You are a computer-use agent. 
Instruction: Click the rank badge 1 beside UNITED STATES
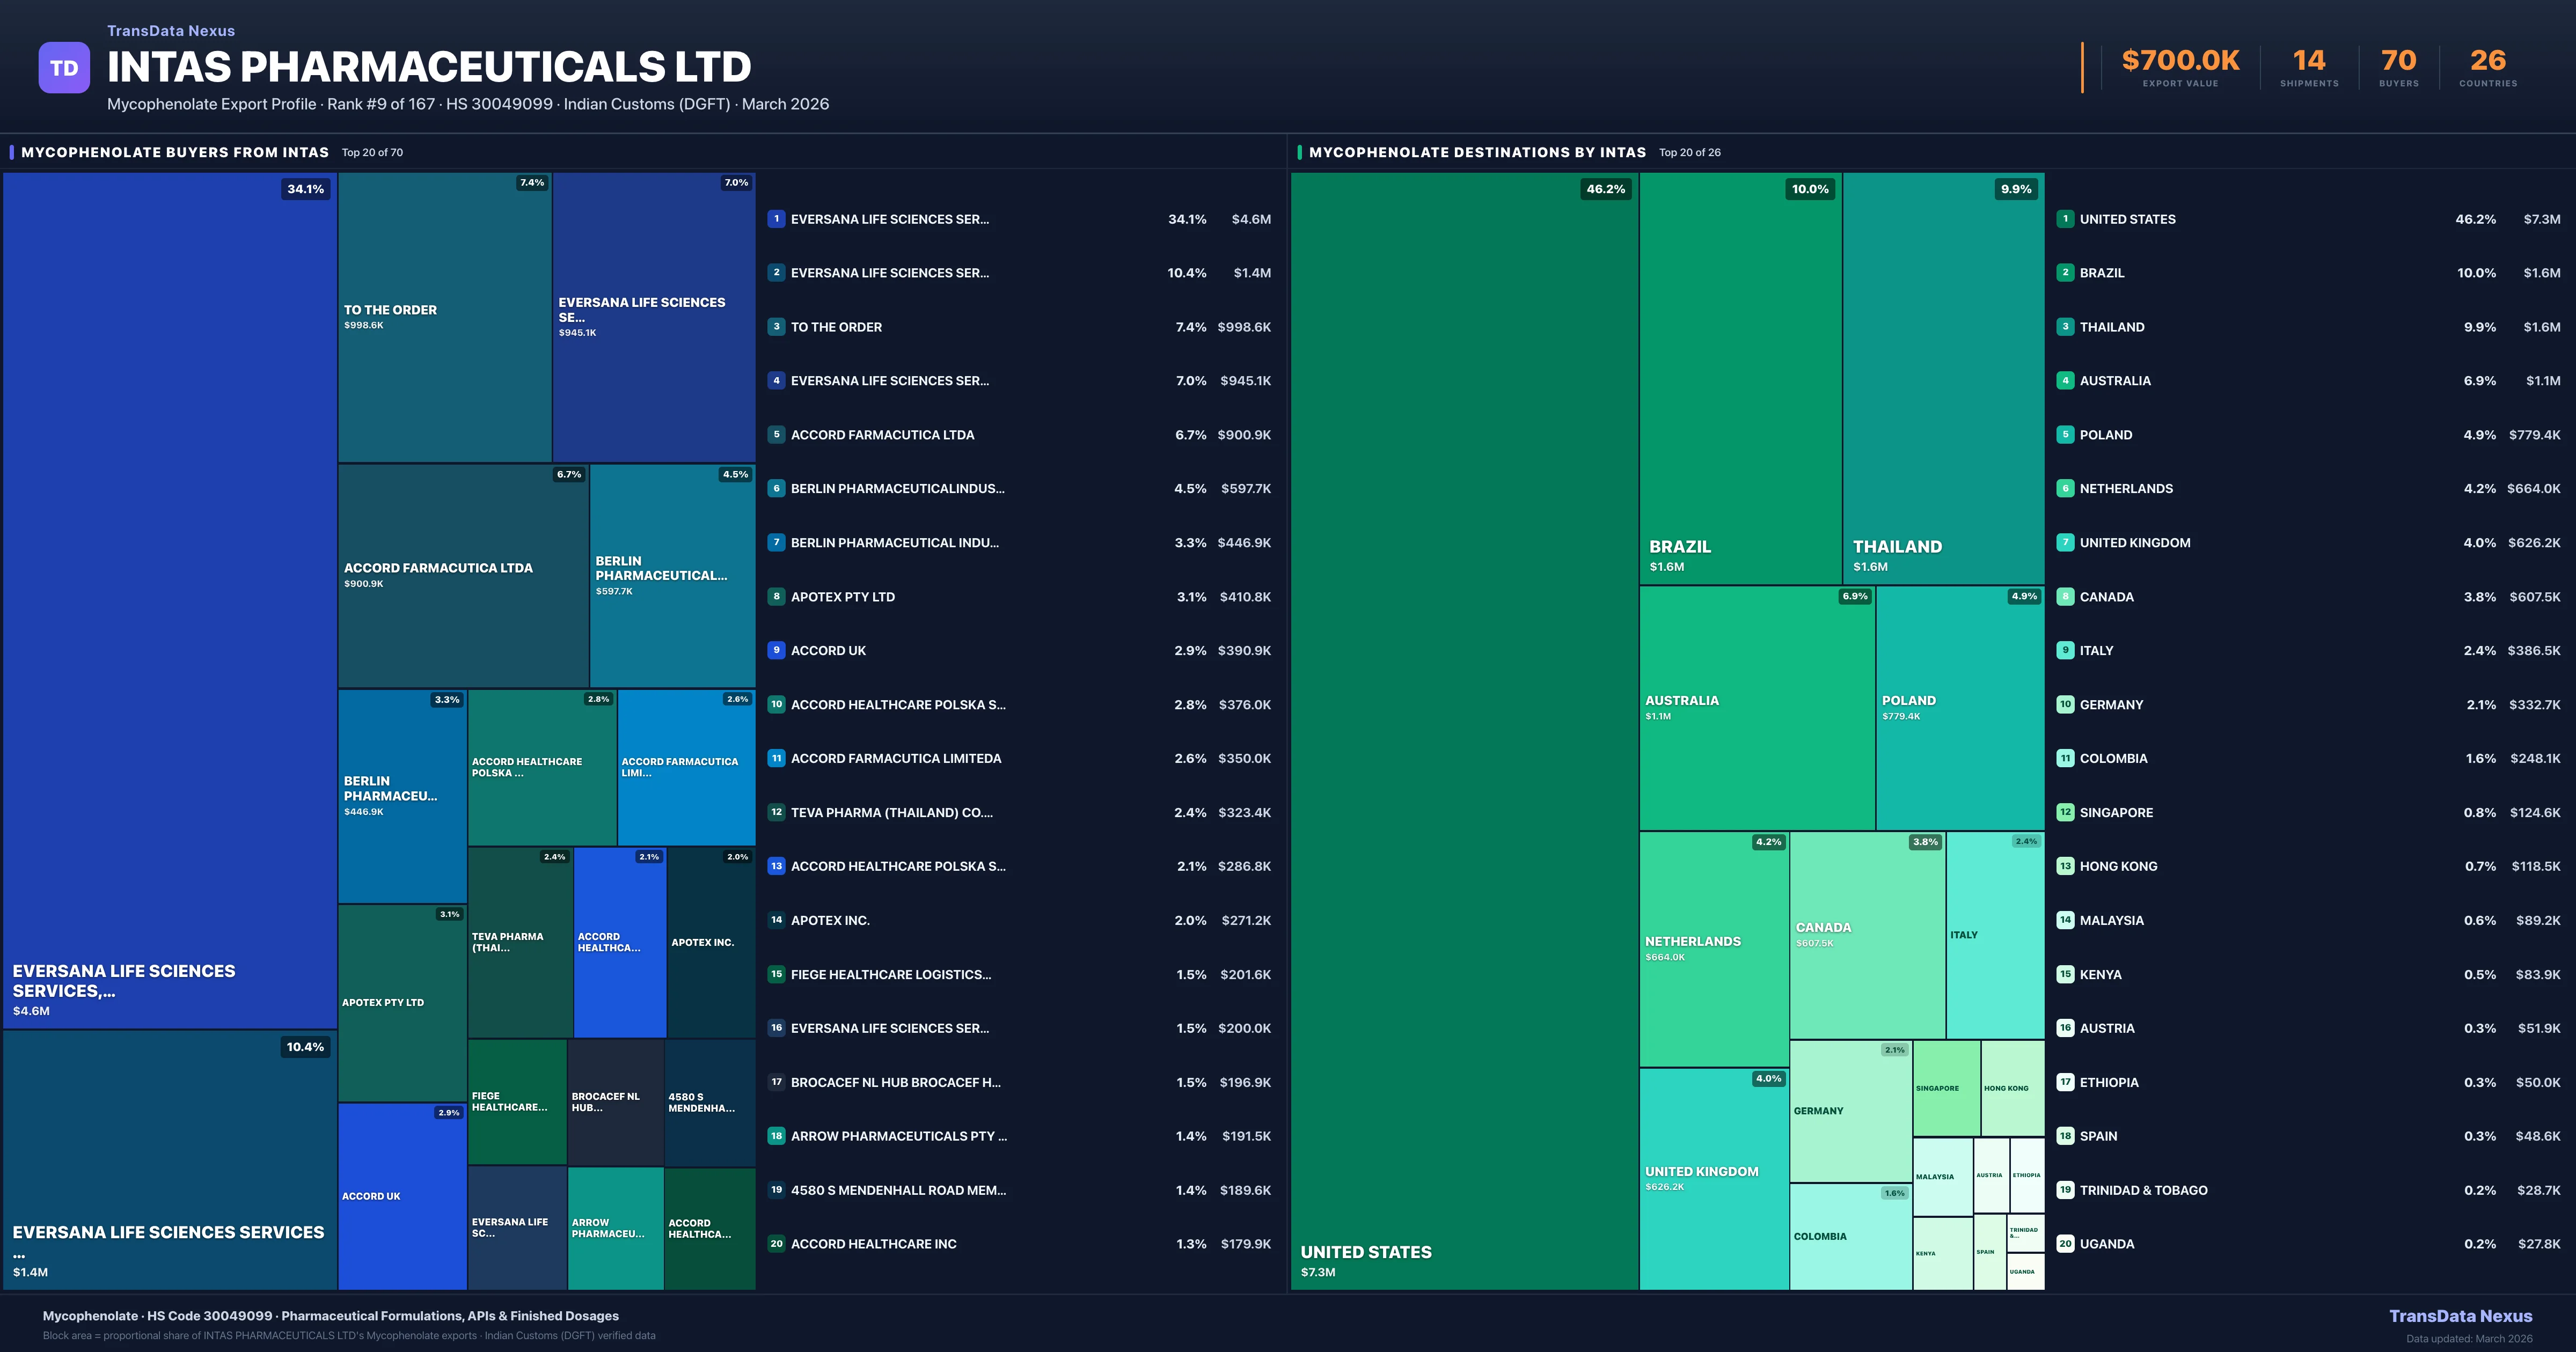pos(2065,219)
